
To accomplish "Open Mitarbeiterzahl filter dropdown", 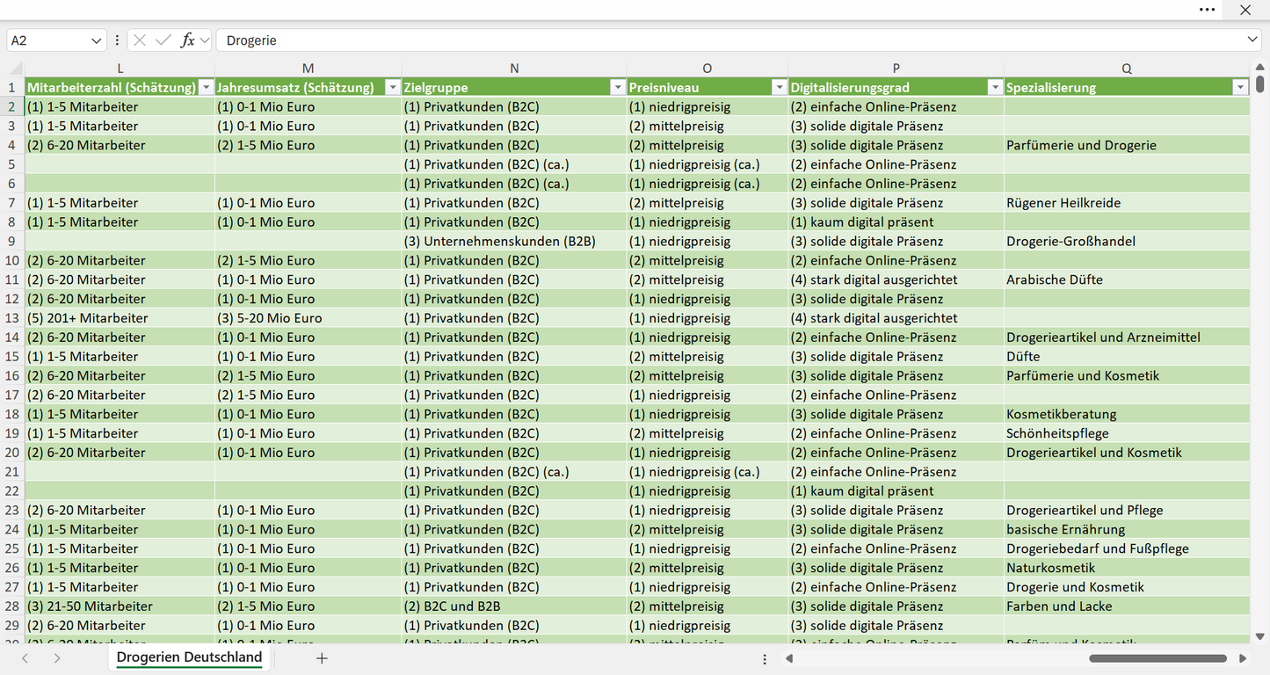I will pos(206,88).
